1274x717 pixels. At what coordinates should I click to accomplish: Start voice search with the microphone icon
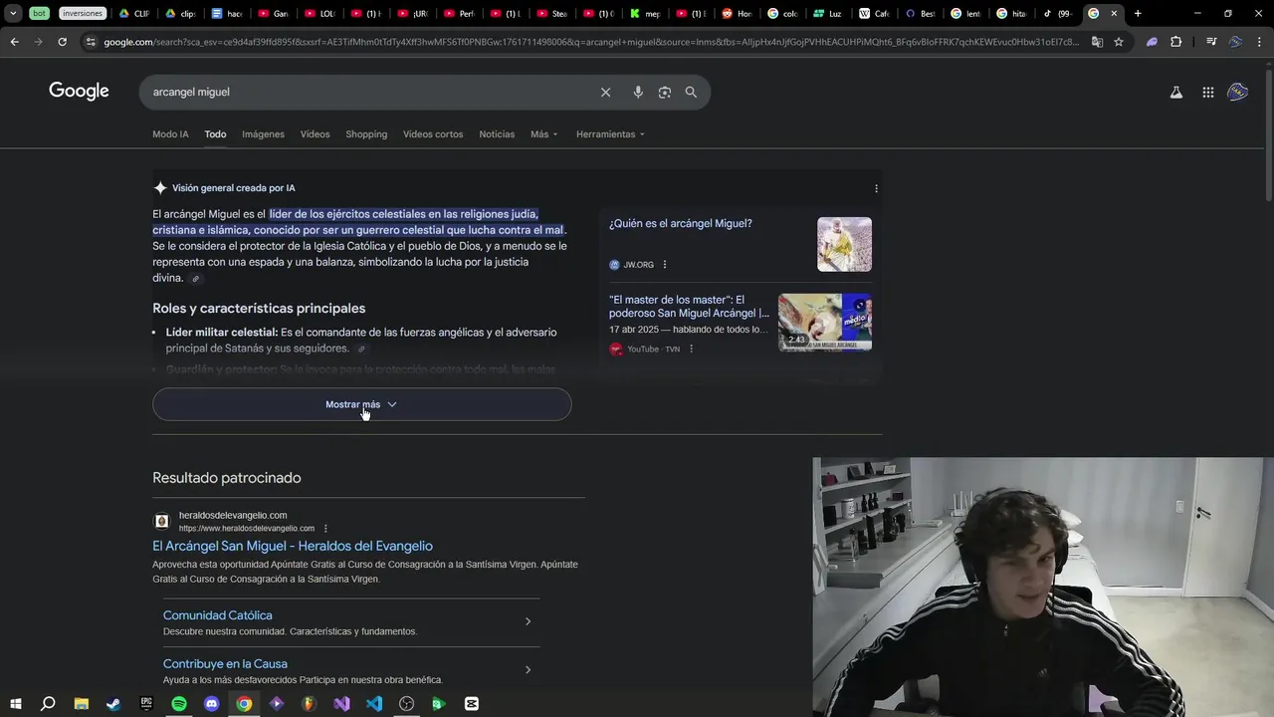(x=638, y=92)
